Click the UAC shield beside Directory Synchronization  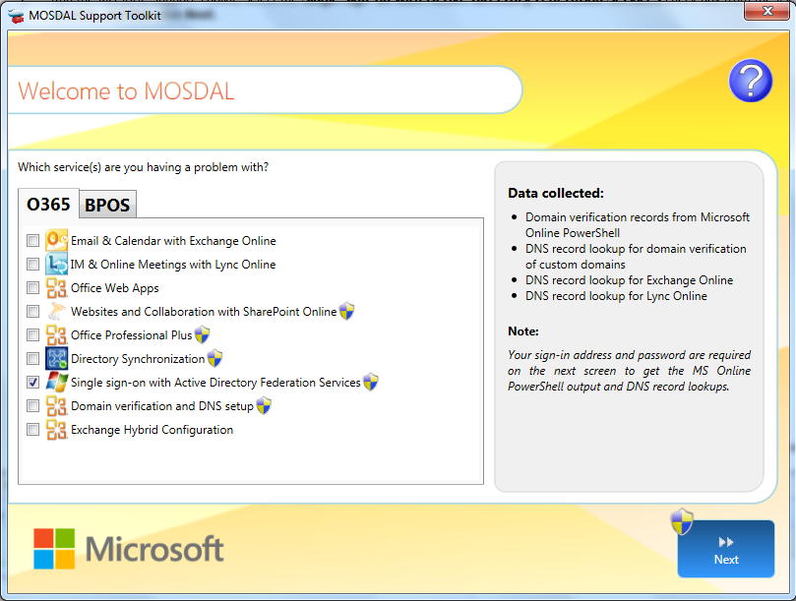(x=214, y=358)
